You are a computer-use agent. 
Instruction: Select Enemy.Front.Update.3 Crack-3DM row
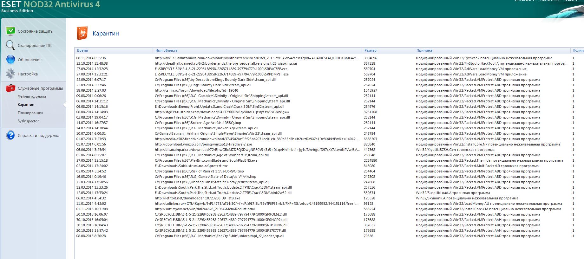click(329, 107)
